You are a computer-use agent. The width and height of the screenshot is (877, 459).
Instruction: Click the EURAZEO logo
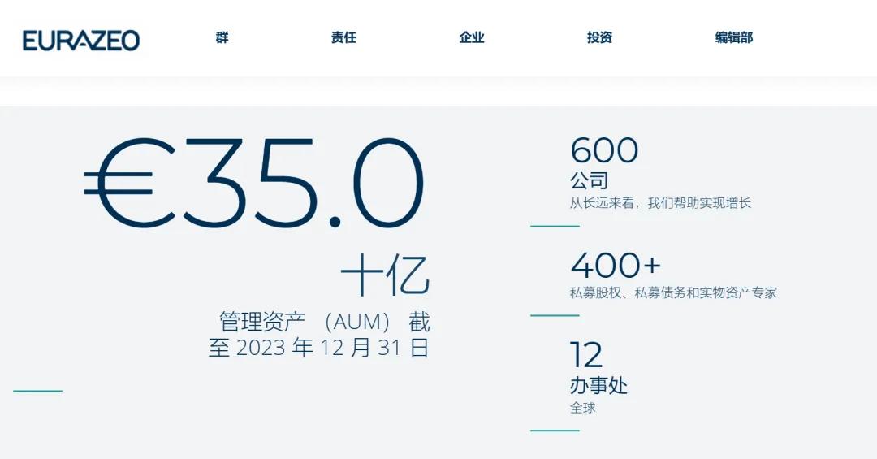click(81, 41)
